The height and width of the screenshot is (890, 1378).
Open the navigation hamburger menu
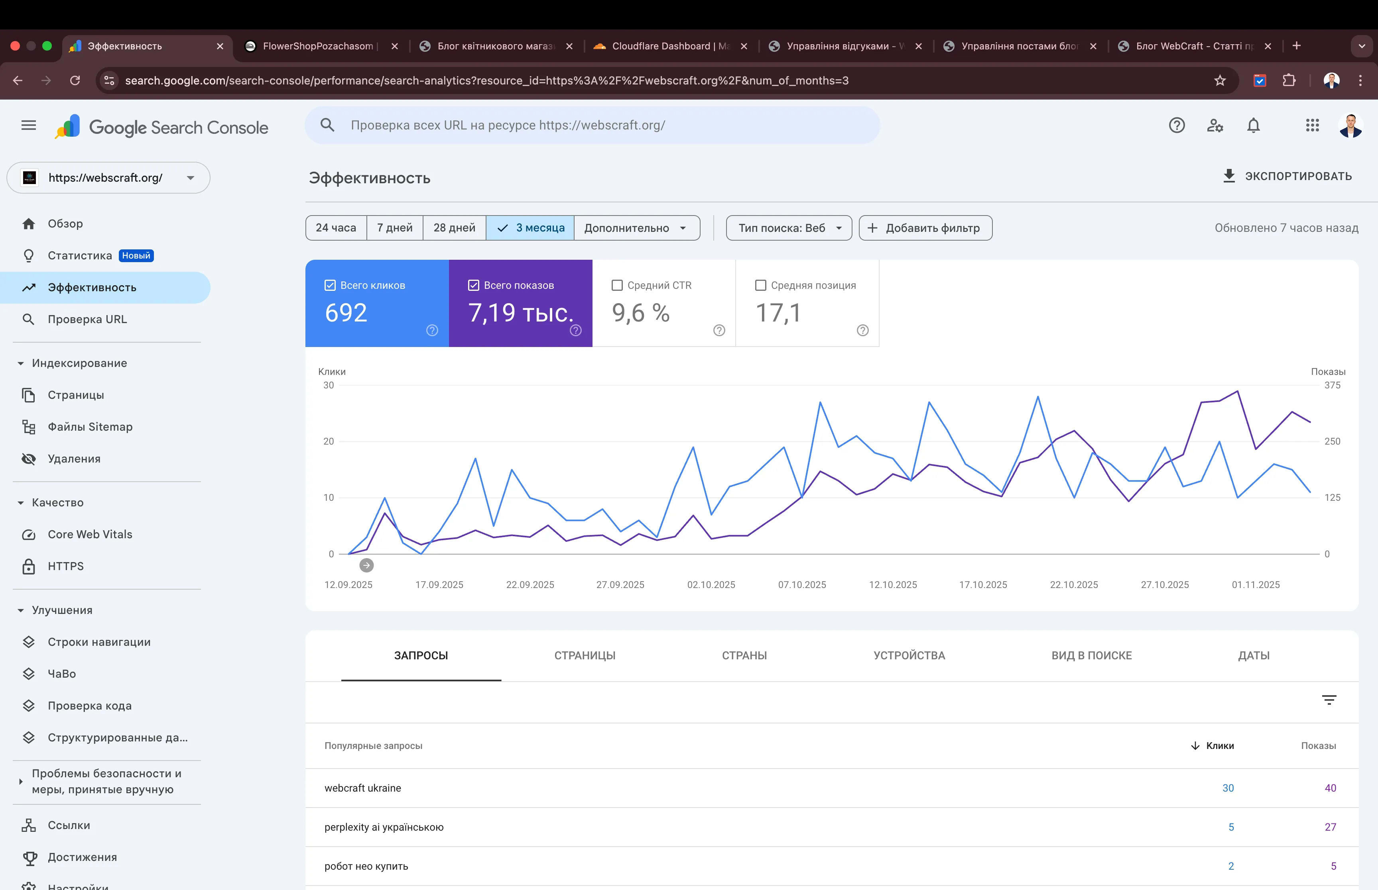tap(28, 125)
